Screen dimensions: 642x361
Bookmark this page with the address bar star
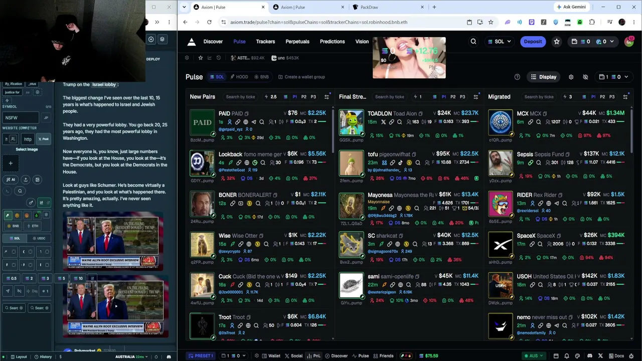[x=491, y=22]
